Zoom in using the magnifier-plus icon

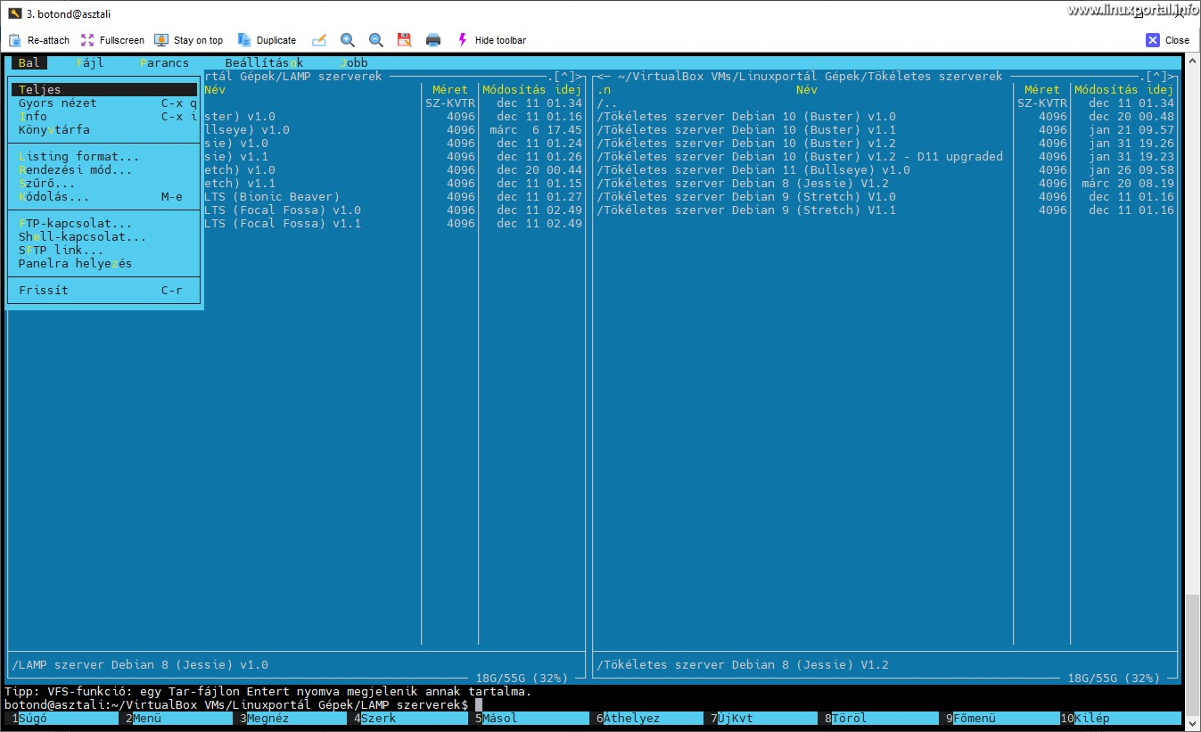click(x=348, y=40)
